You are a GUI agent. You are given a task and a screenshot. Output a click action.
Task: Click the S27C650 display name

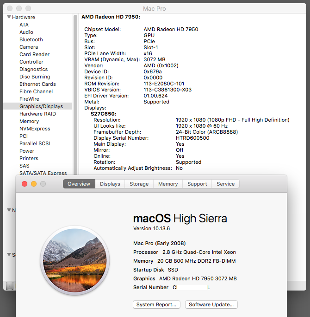[104, 114]
